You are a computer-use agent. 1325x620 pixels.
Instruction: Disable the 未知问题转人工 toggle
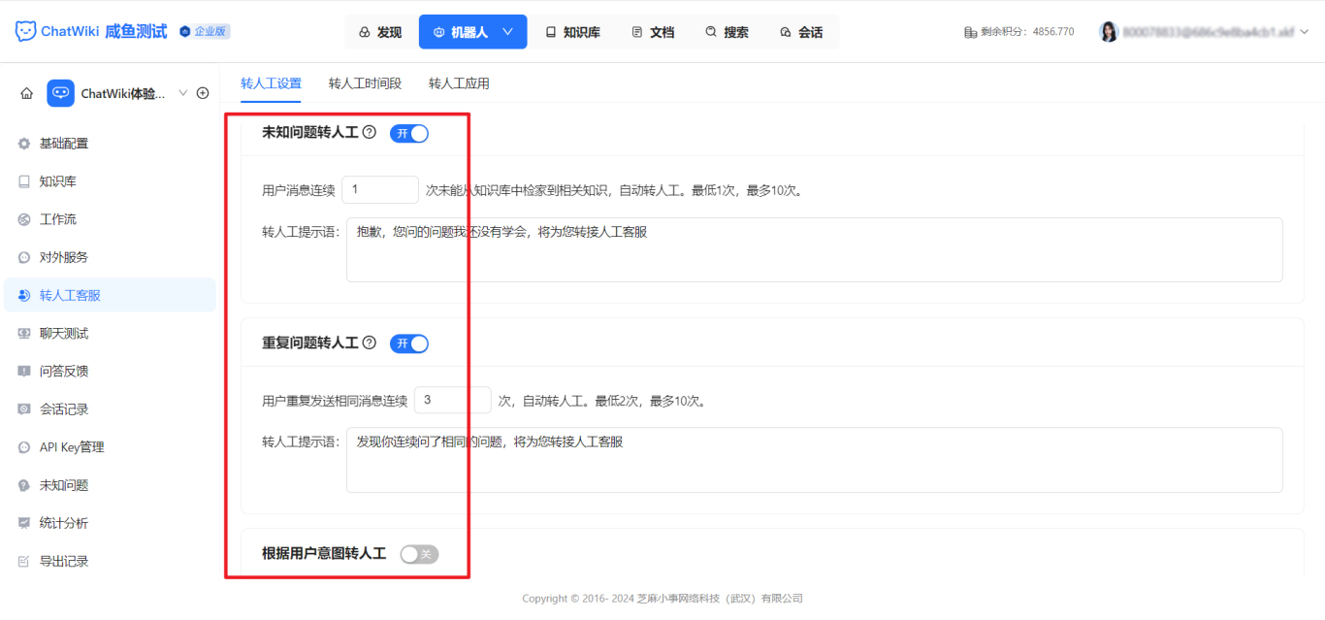coord(408,133)
